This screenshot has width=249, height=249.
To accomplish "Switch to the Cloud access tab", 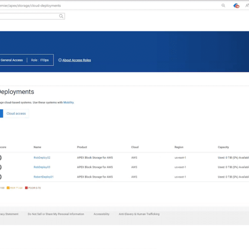I will tap(16, 114).
